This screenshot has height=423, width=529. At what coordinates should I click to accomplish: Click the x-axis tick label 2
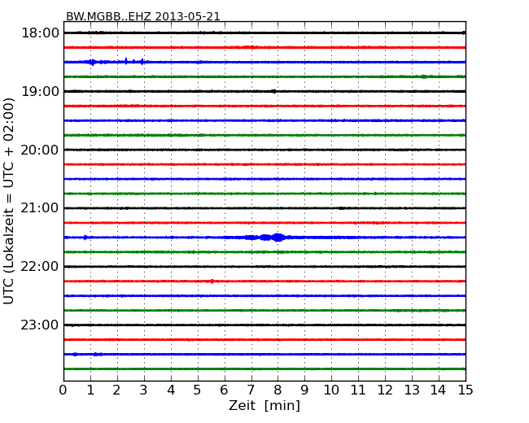tap(116, 390)
